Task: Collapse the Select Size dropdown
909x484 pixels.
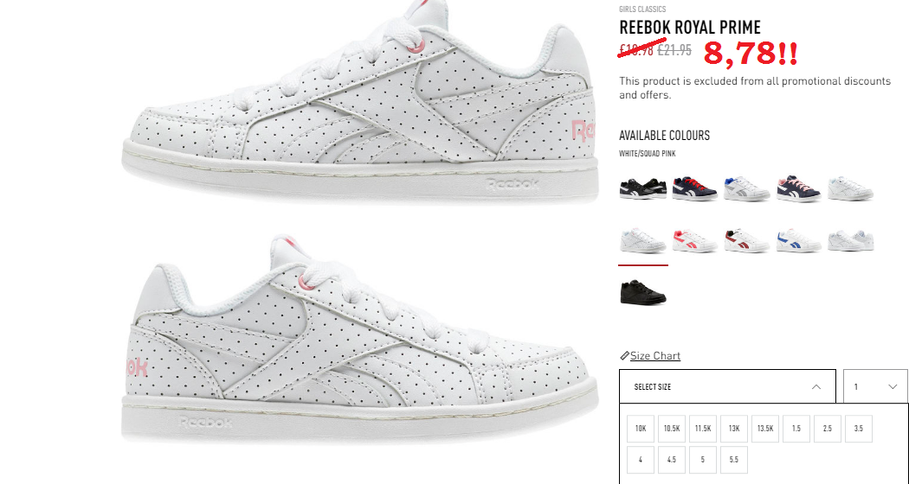Action: pos(727,386)
